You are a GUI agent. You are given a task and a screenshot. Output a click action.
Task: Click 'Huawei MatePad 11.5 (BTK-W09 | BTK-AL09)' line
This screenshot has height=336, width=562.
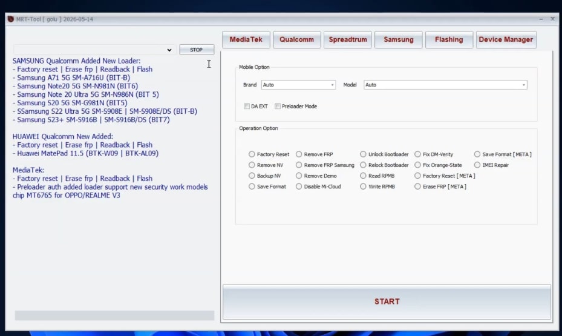pyautogui.click(x=85, y=154)
